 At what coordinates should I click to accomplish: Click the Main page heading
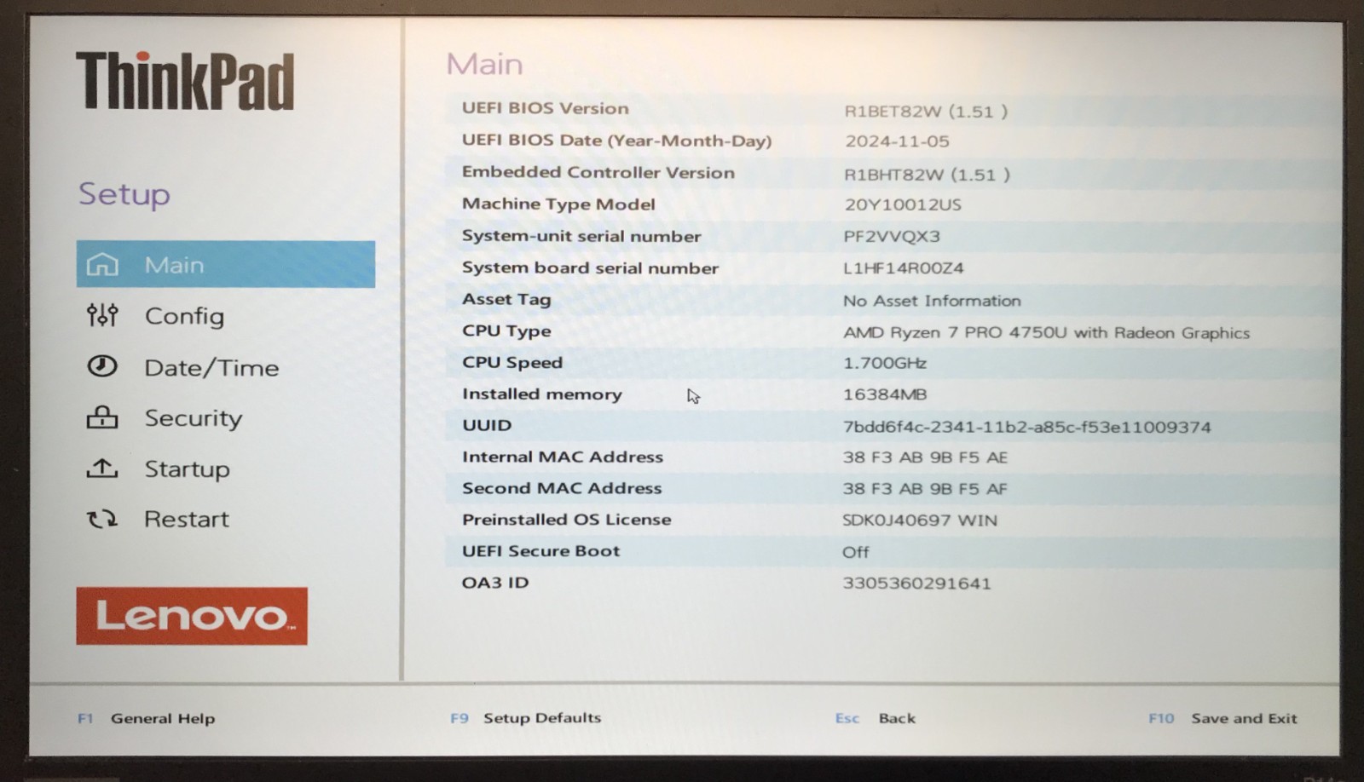pyautogui.click(x=484, y=65)
